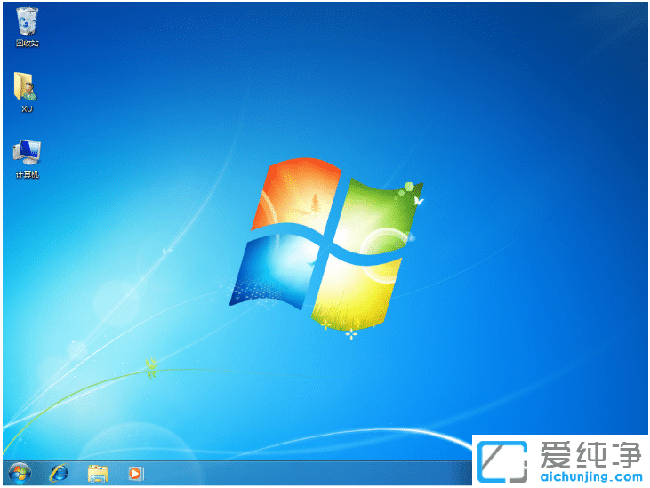Click the 爱纯净 Chinese watermark text
The width and height of the screenshot is (650, 488).
[590, 456]
